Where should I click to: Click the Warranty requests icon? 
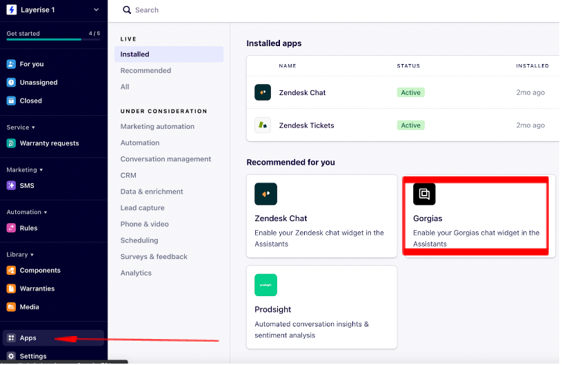tap(11, 143)
